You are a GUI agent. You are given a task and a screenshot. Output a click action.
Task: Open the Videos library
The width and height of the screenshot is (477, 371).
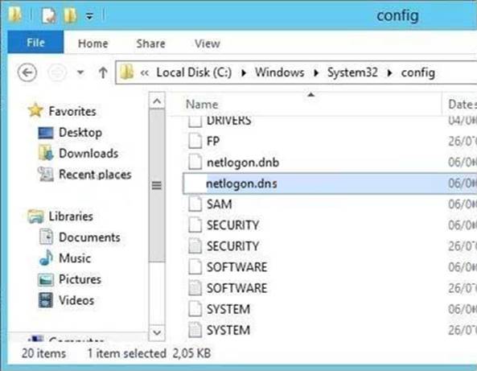76,300
